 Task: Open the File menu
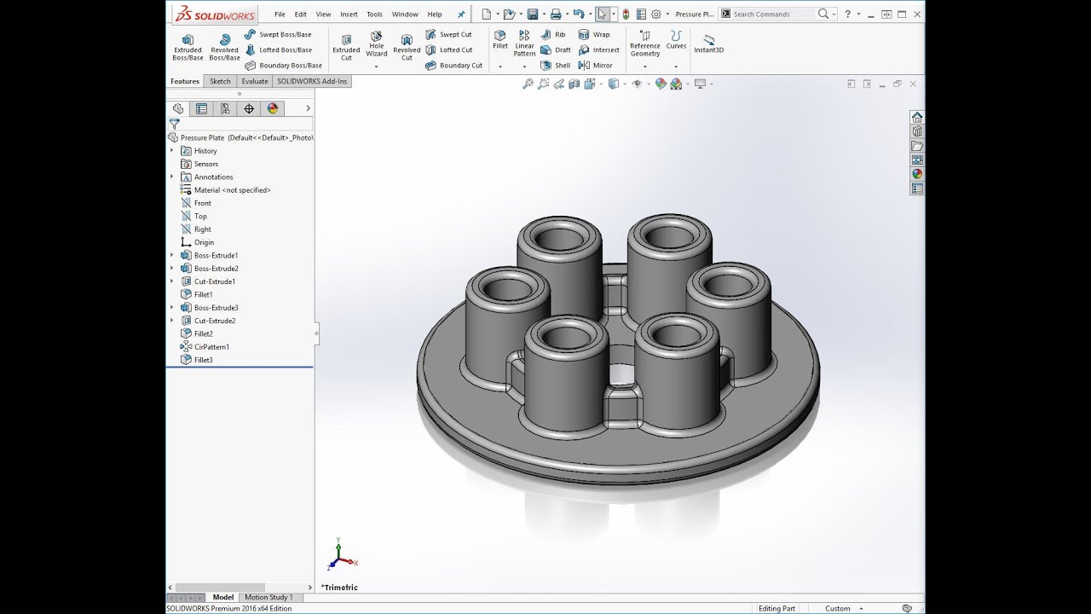(280, 14)
